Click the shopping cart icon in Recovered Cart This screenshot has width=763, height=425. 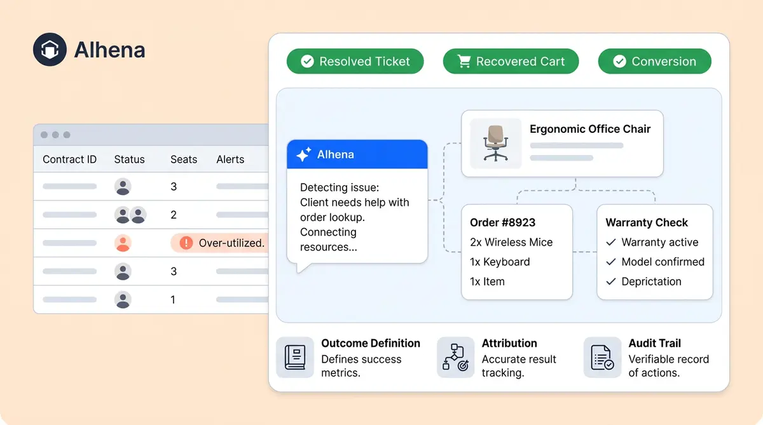464,62
